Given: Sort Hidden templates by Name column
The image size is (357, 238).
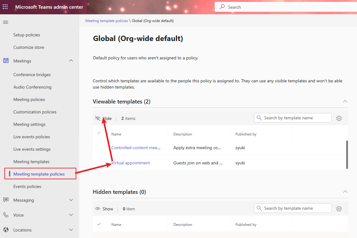Looking at the screenshot, I should [x=116, y=225].
